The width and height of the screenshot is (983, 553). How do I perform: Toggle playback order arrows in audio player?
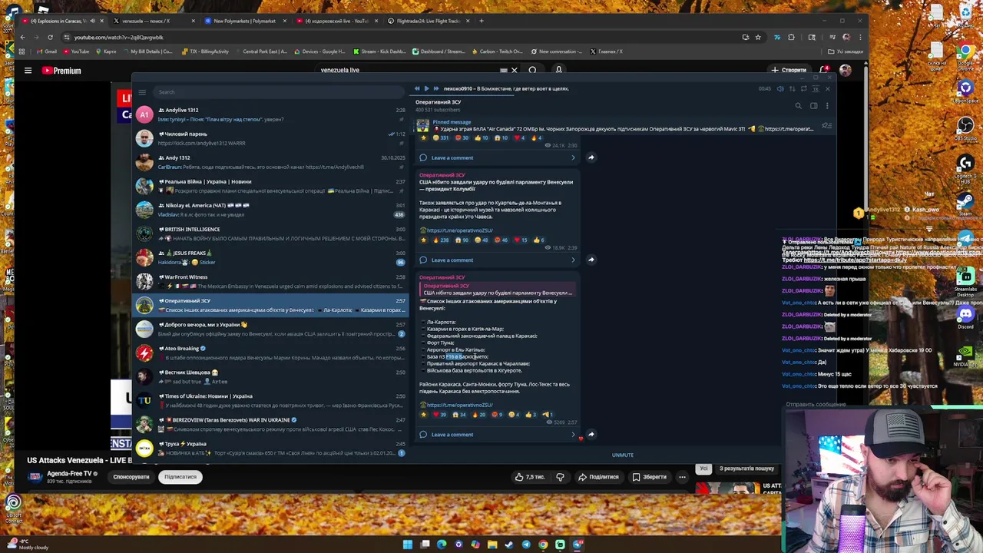(792, 89)
